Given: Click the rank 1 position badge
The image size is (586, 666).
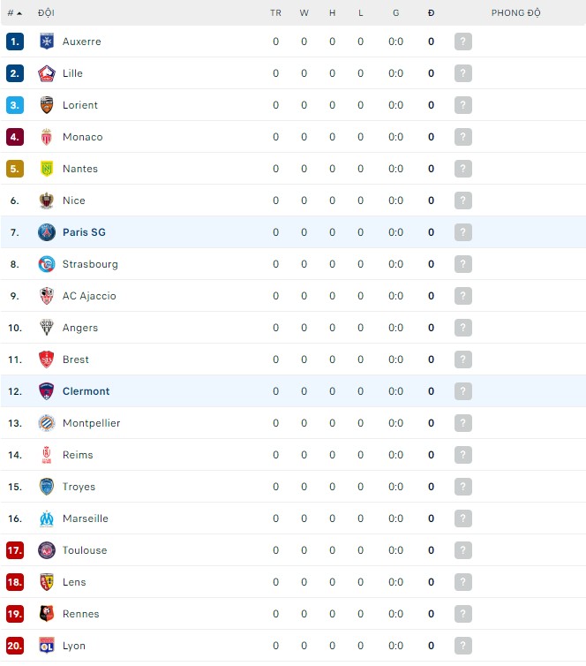Looking at the screenshot, I should [14, 42].
